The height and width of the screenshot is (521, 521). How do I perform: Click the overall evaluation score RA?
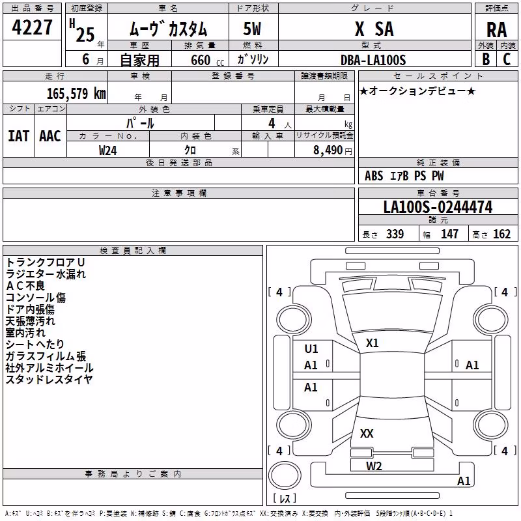click(497, 30)
